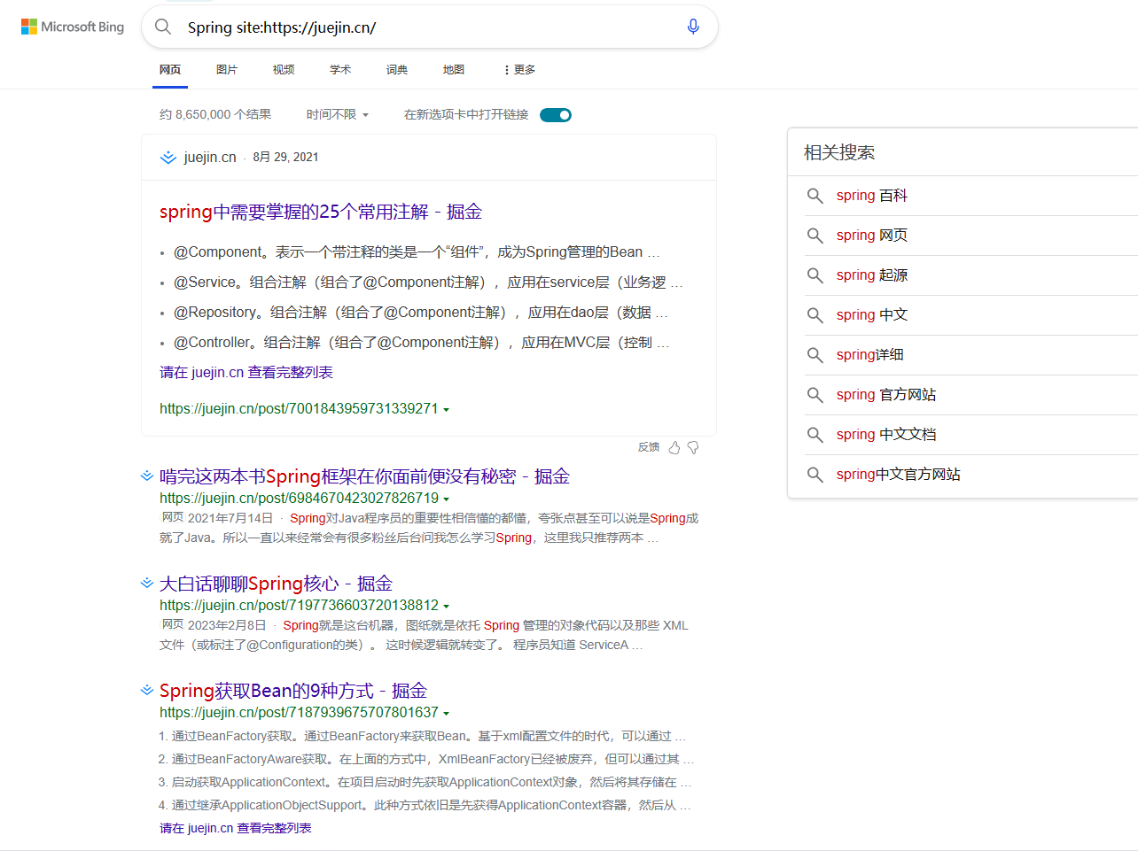
Task: Click the @Controller bullet line
Action: [422, 343]
